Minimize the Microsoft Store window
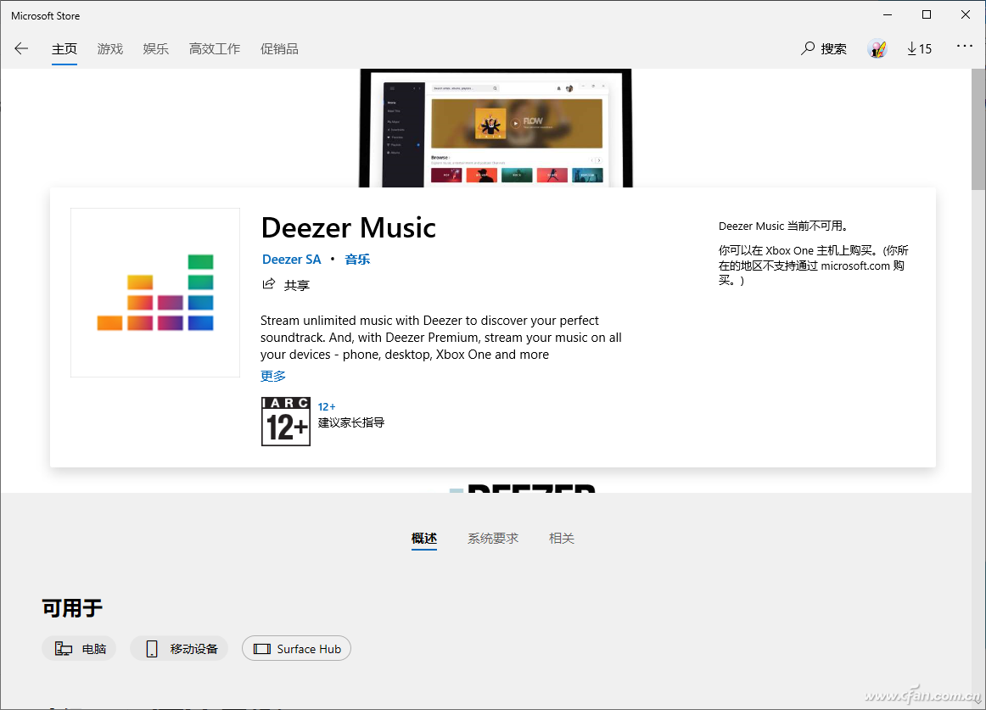 pos(888,14)
